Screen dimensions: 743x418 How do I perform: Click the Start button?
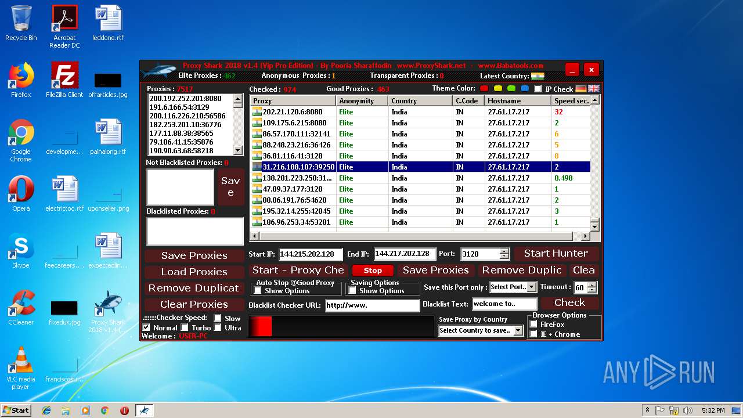tap(16, 410)
